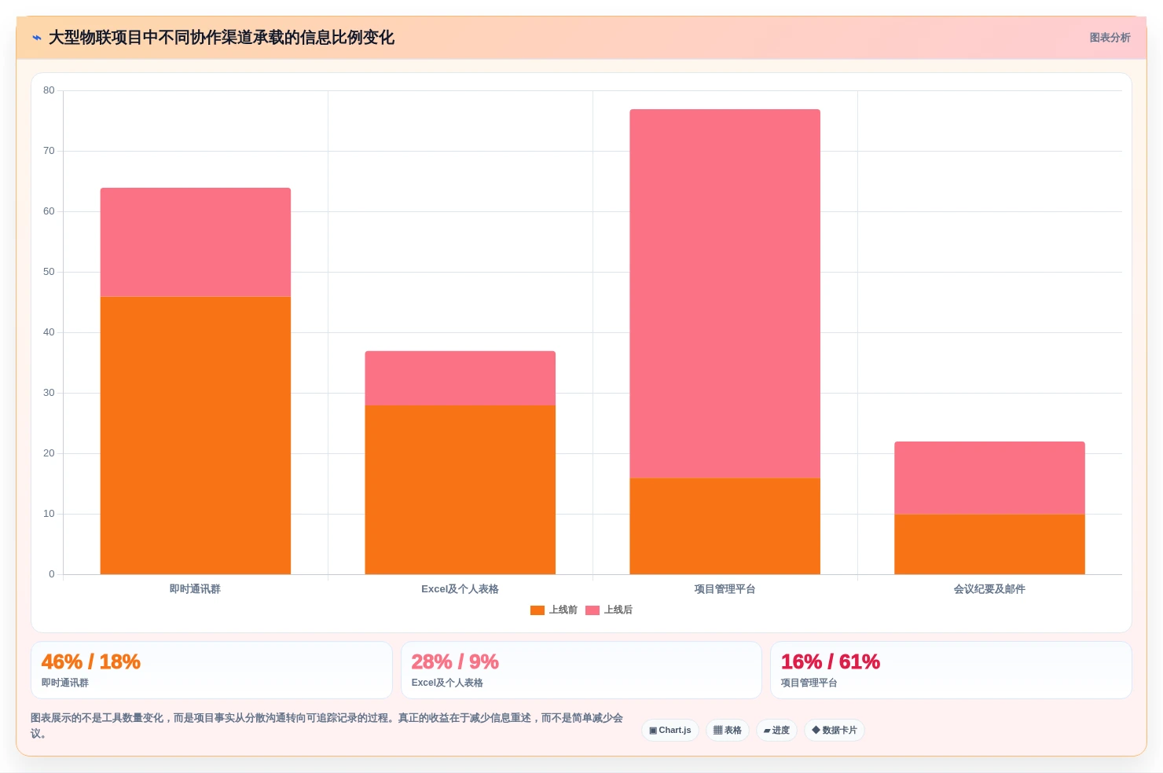Open the 28% / 9% Excel card
This screenshot has width=1163, height=773.
point(581,670)
